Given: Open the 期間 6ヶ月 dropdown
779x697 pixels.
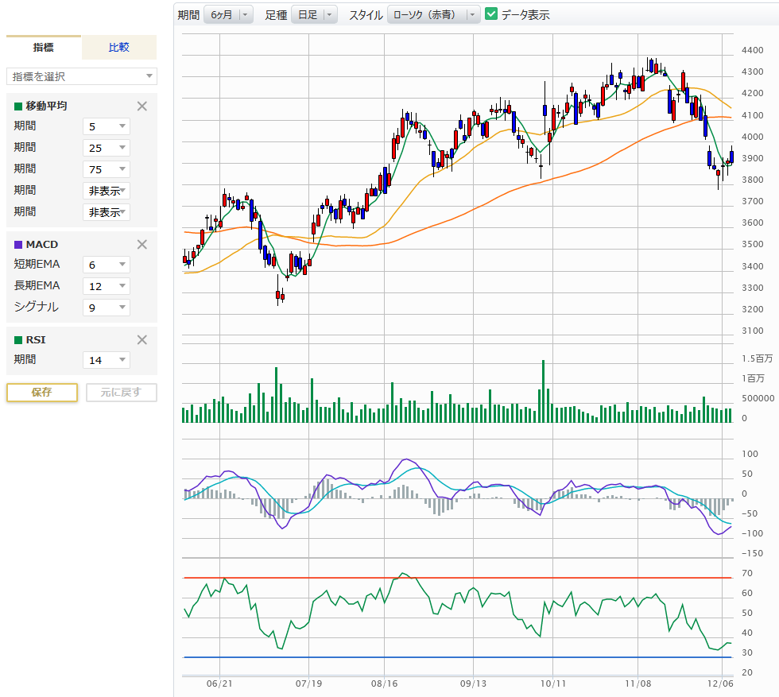Looking at the screenshot, I should [x=228, y=14].
